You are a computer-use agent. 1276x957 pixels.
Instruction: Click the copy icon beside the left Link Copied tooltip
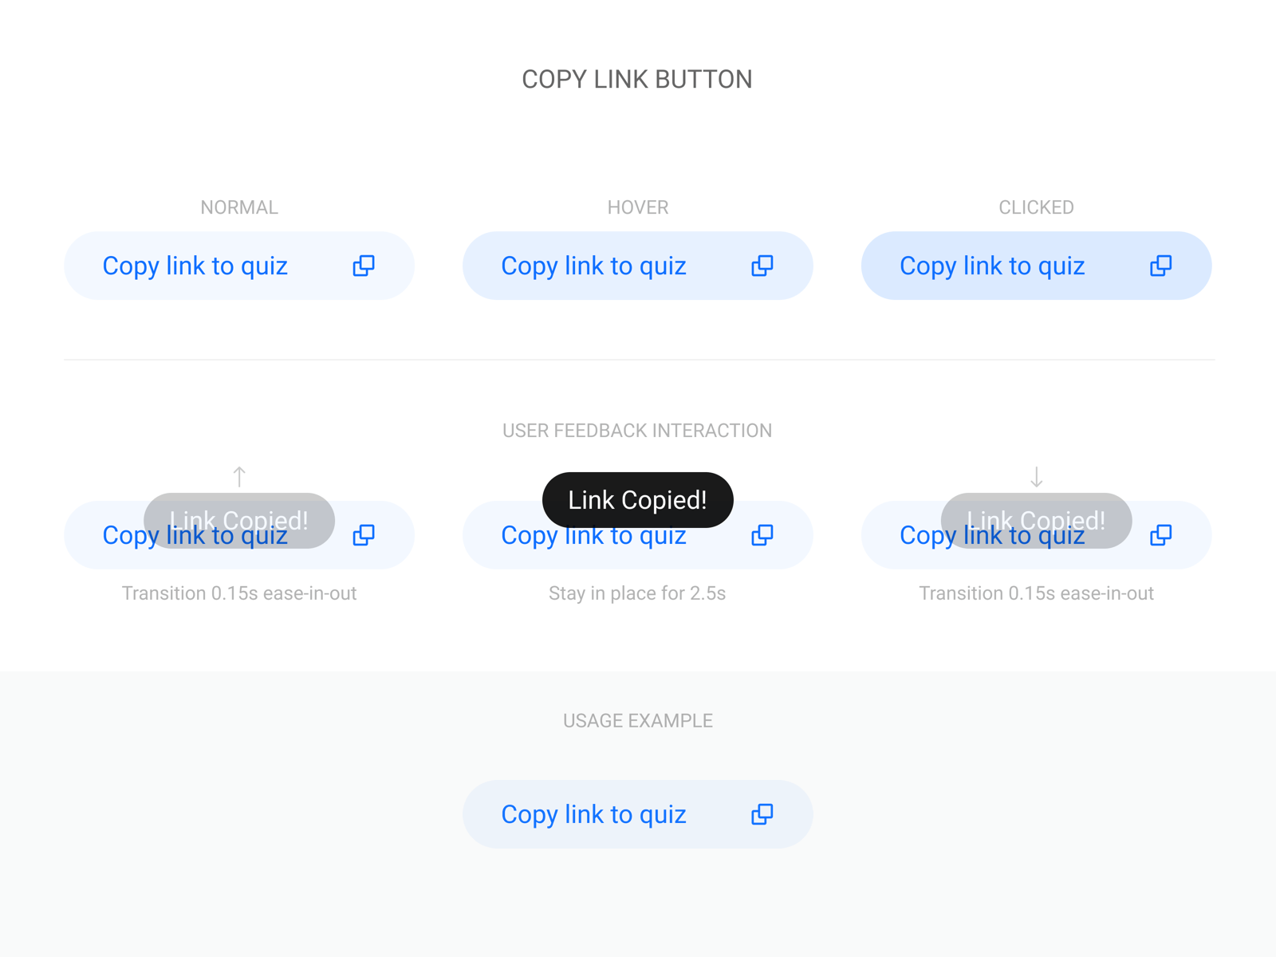point(364,535)
